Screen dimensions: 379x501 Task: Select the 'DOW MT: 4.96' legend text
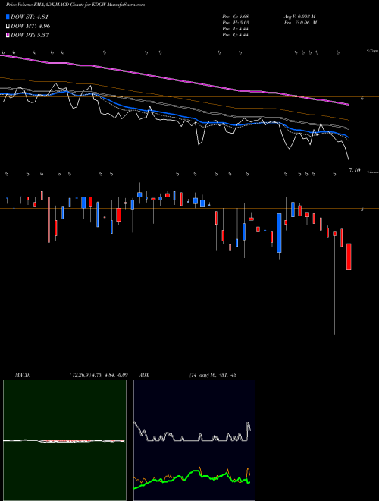(30, 26)
